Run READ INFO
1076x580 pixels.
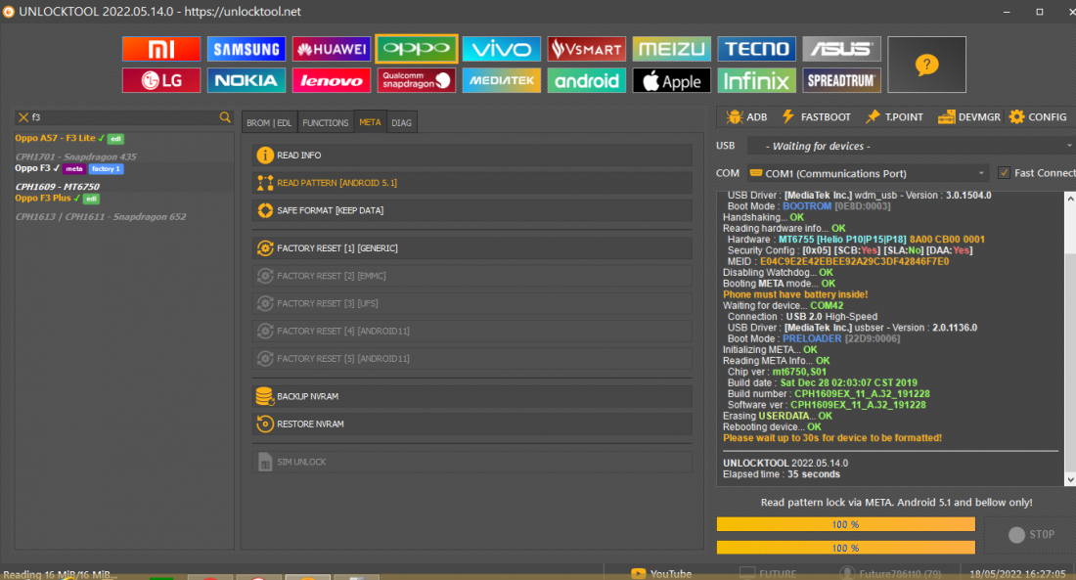point(472,156)
